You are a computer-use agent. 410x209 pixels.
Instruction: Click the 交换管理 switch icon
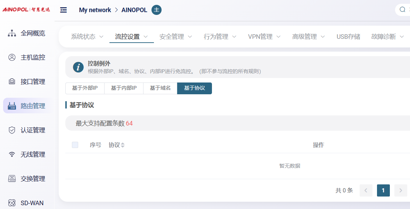pyautogui.click(x=12, y=179)
